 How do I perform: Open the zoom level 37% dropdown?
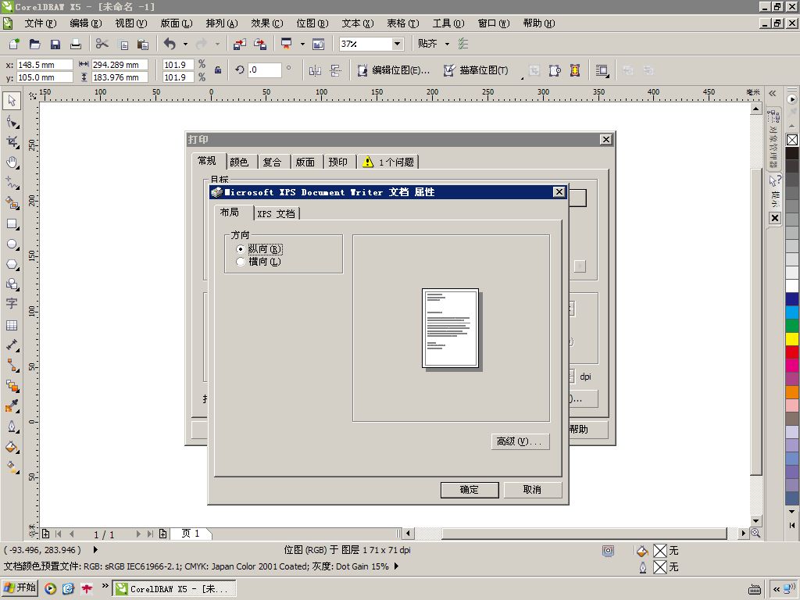(x=397, y=44)
